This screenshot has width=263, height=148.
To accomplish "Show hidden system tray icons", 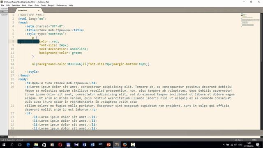I will pos(224,145).
